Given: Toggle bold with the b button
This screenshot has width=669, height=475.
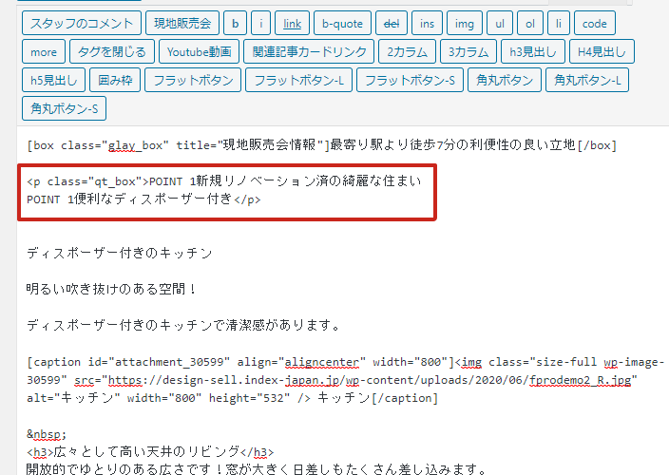Looking at the screenshot, I should (x=236, y=23).
